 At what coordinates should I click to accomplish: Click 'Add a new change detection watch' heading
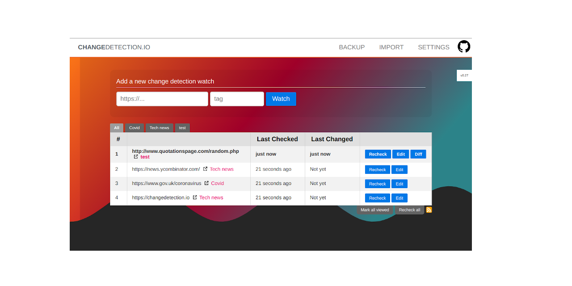click(165, 81)
